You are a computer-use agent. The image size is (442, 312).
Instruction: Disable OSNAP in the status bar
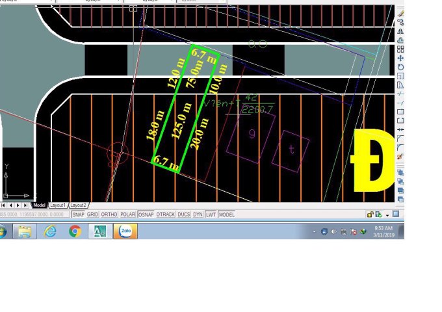(146, 214)
